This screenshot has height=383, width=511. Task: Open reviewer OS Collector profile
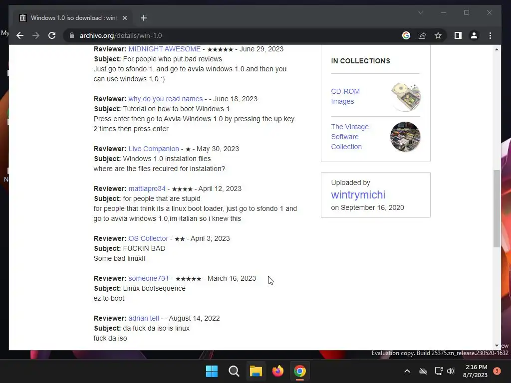pos(148,238)
